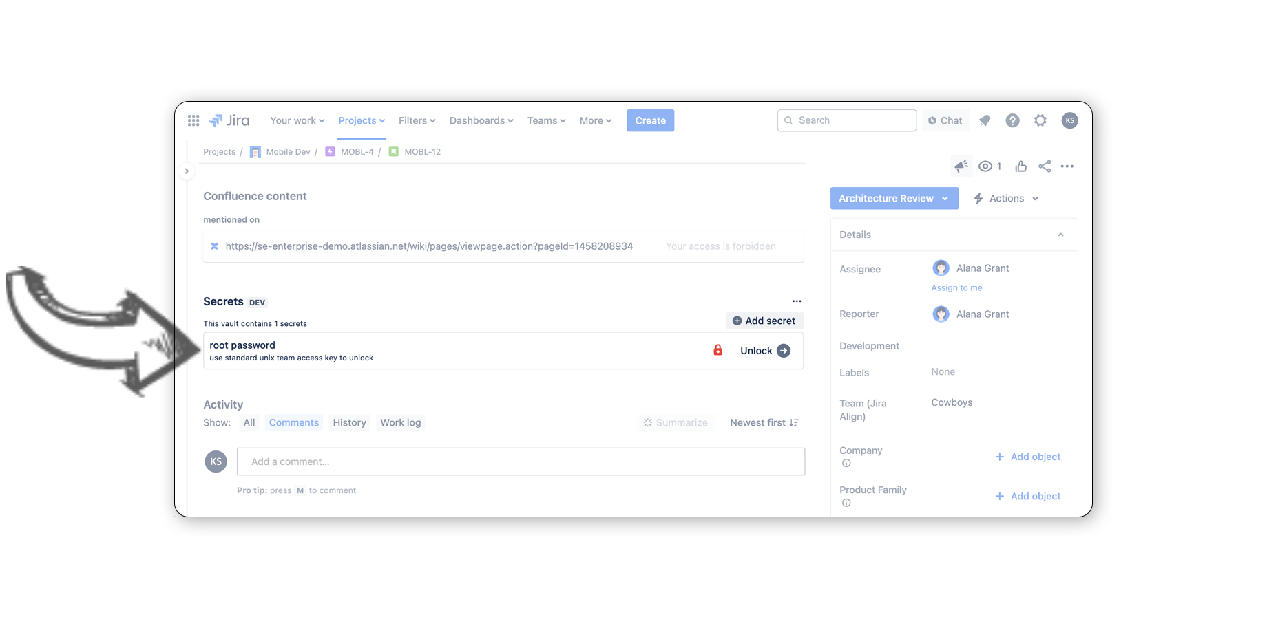Switch to the Work log tab
Screen dimensions: 1267x619
(400, 422)
